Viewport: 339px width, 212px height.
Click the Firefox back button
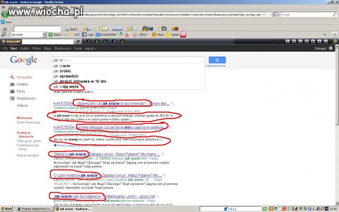click(x=5, y=14)
